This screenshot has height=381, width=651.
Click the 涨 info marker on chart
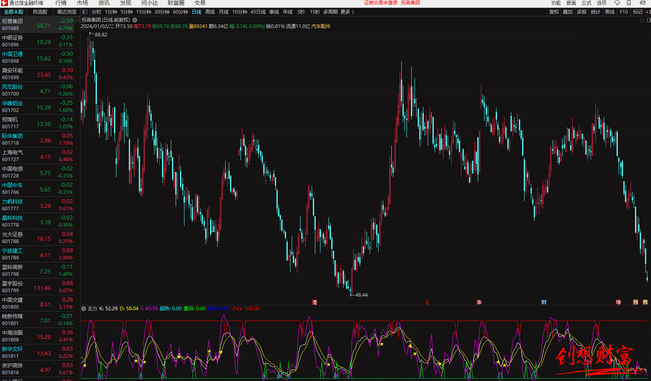479,302
